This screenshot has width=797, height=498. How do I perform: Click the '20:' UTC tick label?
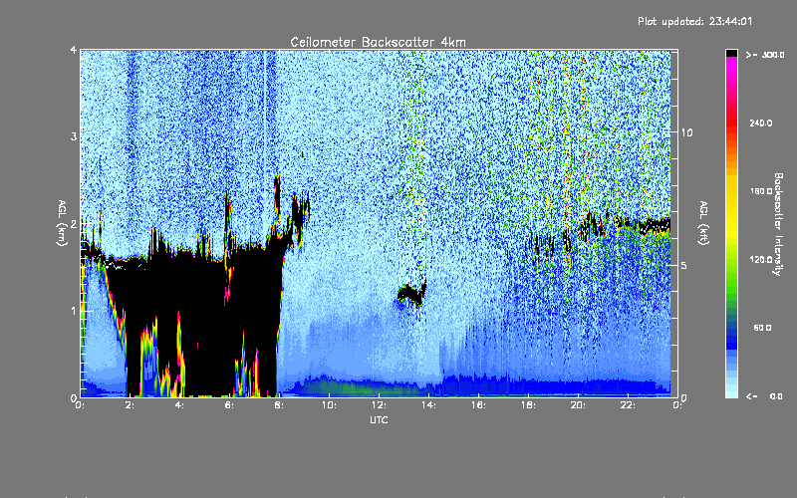[578, 405]
